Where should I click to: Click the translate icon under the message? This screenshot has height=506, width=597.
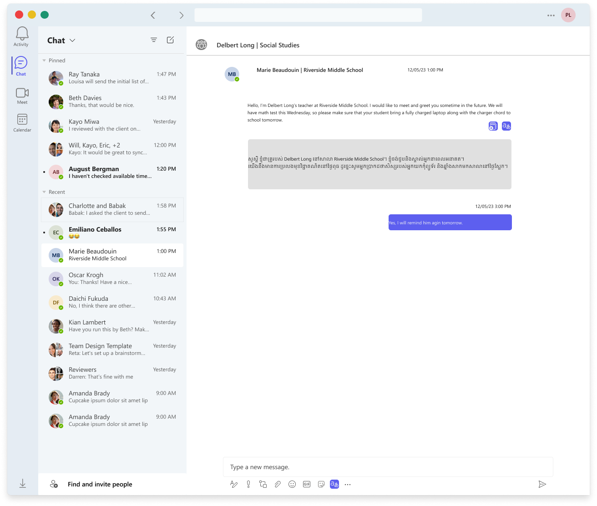tap(506, 126)
